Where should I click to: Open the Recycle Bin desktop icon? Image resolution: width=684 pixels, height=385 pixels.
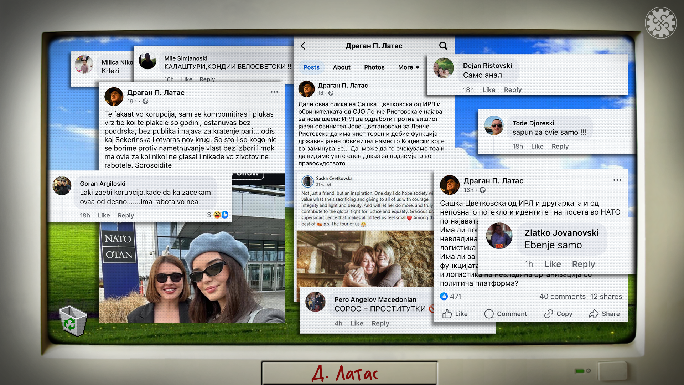point(72,320)
